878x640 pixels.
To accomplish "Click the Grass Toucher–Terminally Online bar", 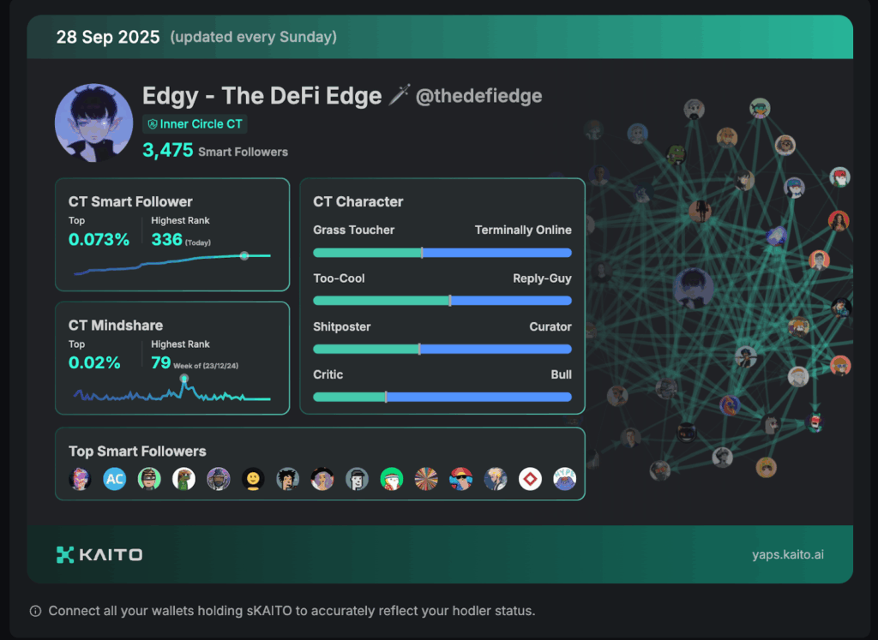I will click(442, 253).
